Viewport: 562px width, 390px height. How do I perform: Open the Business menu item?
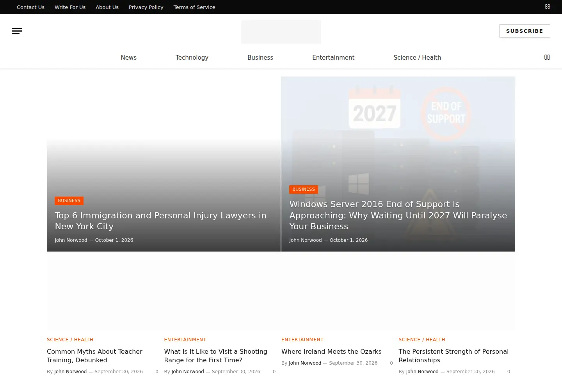coord(260,57)
